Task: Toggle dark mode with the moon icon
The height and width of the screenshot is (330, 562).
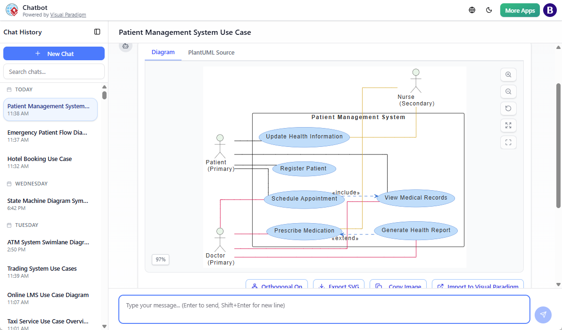Action: tap(489, 10)
